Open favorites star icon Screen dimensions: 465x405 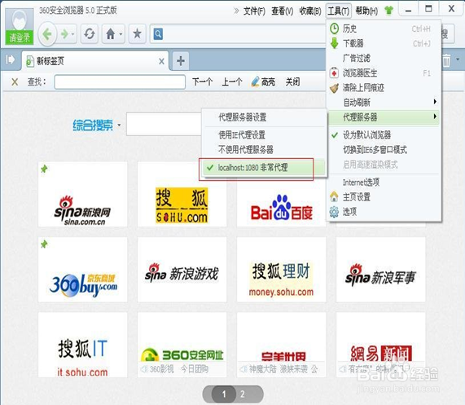coord(137,34)
